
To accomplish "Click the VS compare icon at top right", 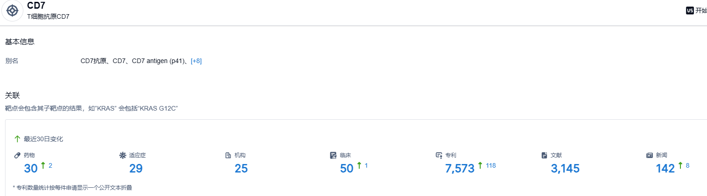I will pyautogui.click(x=690, y=11).
